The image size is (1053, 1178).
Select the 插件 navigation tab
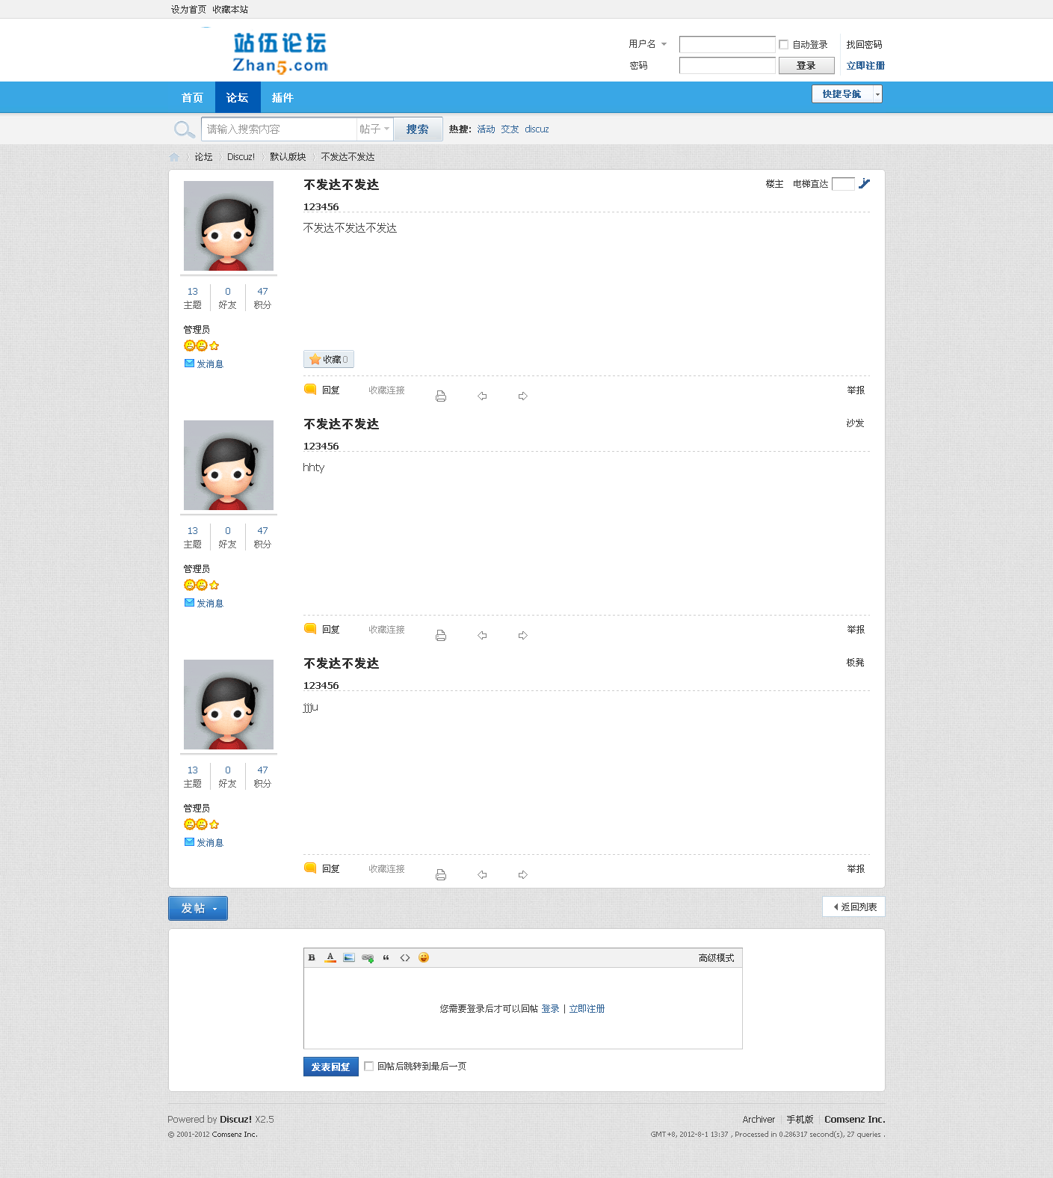click(282, 98)
